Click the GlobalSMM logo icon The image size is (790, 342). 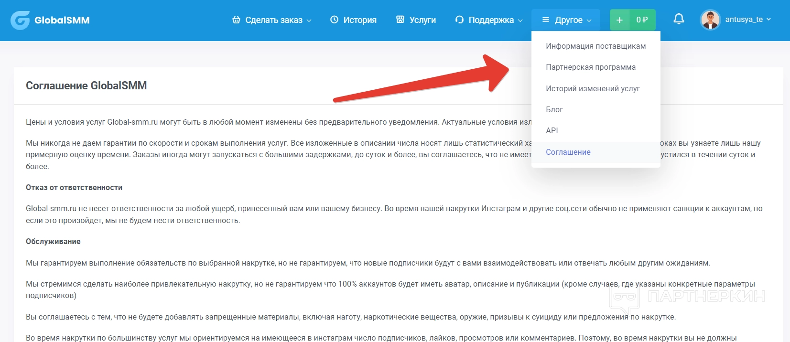click(20, 20)
